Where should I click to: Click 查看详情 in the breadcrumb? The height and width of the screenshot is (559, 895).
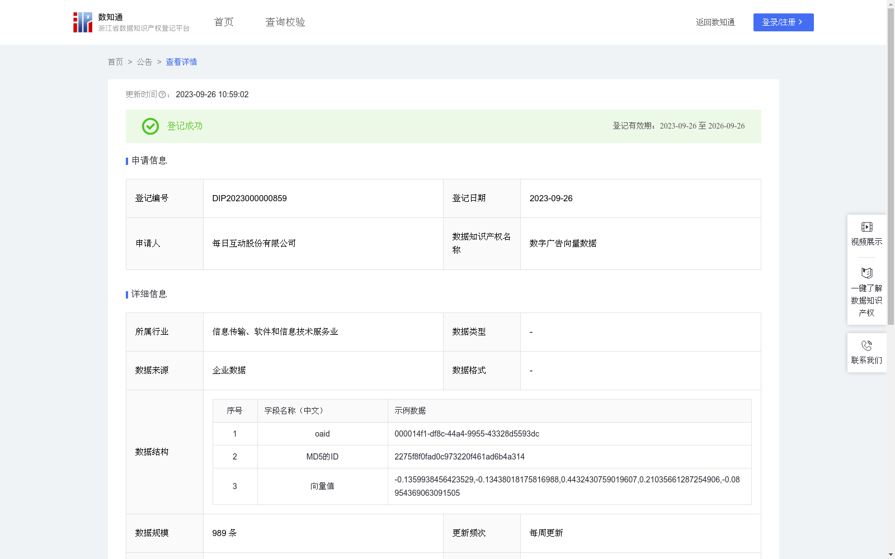(x=181, y=62)
